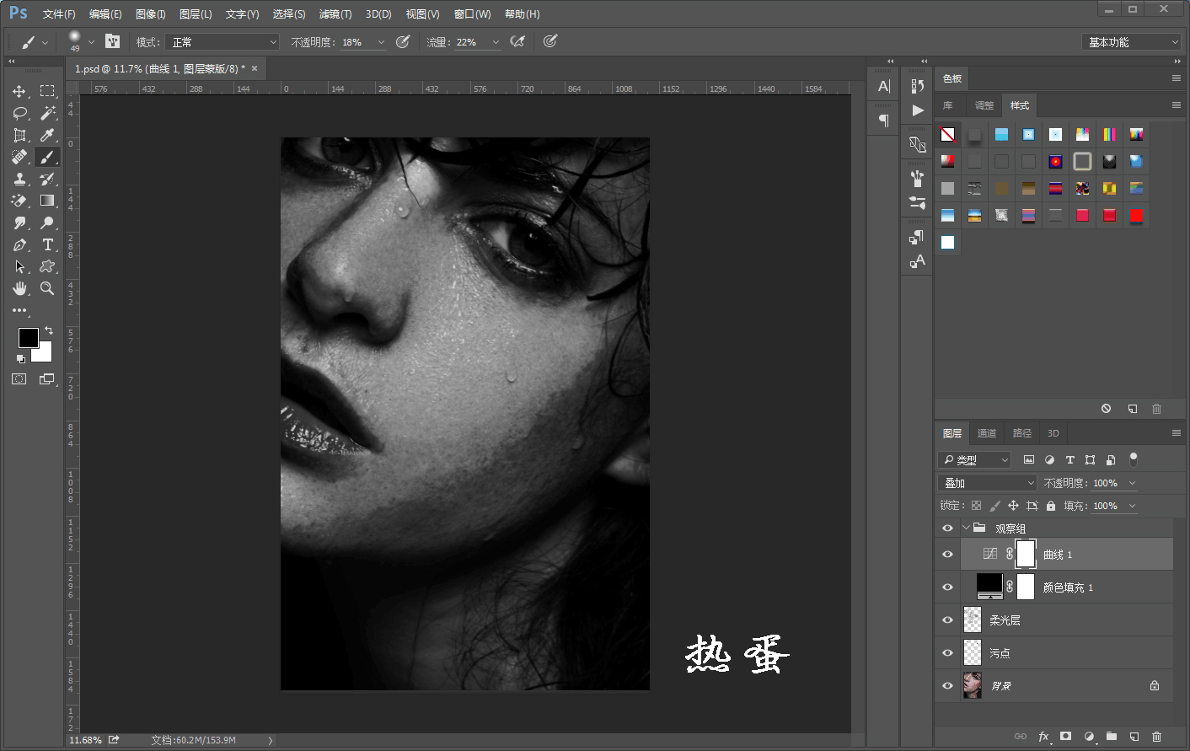Click the white background color swatch
The height and width of the screenshot is (751, 1190).
pyautogui.click(x=44, y=354)
